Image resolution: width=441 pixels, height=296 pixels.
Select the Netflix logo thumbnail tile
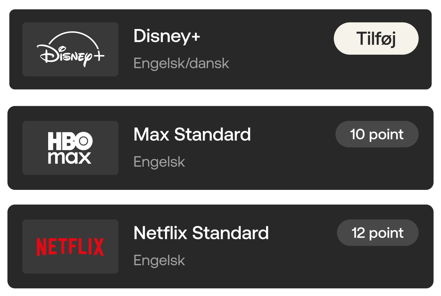click(x=70, y=246)
